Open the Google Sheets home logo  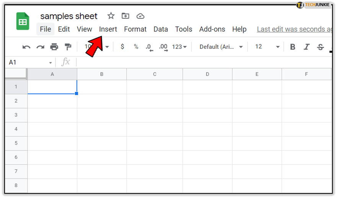(23, 21)
